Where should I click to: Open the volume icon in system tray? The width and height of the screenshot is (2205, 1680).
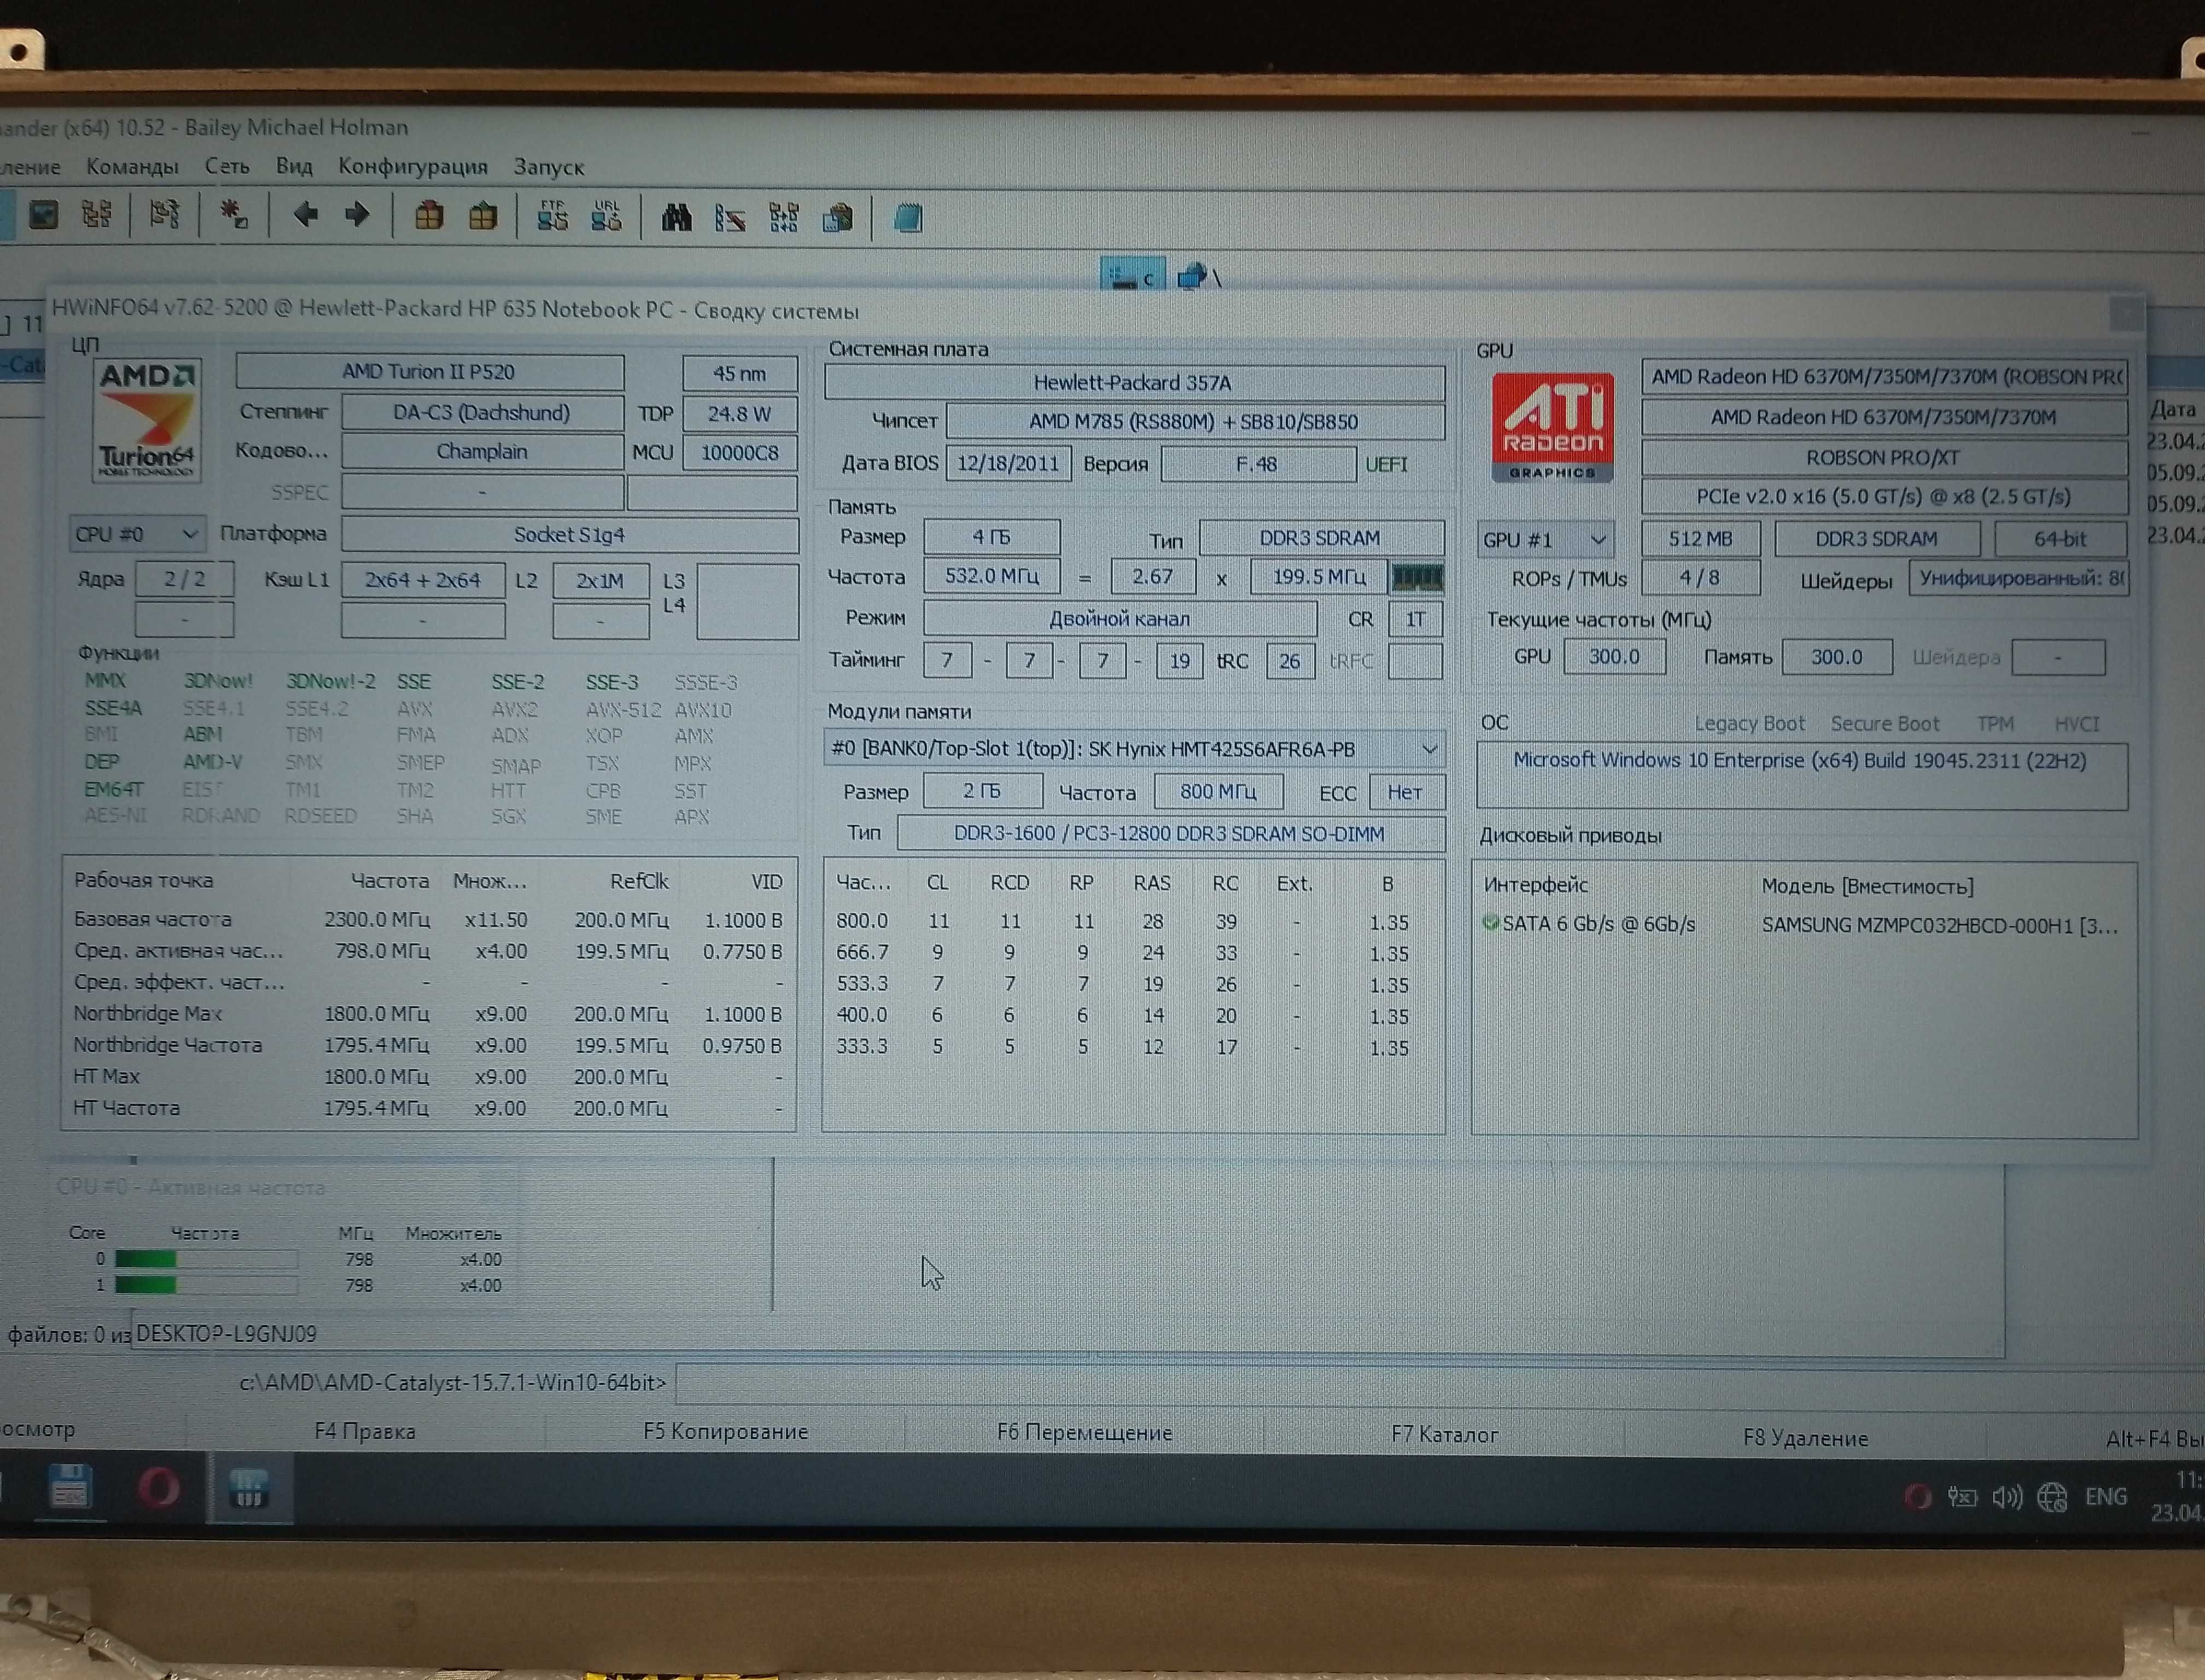[x=2006, y=1497]
